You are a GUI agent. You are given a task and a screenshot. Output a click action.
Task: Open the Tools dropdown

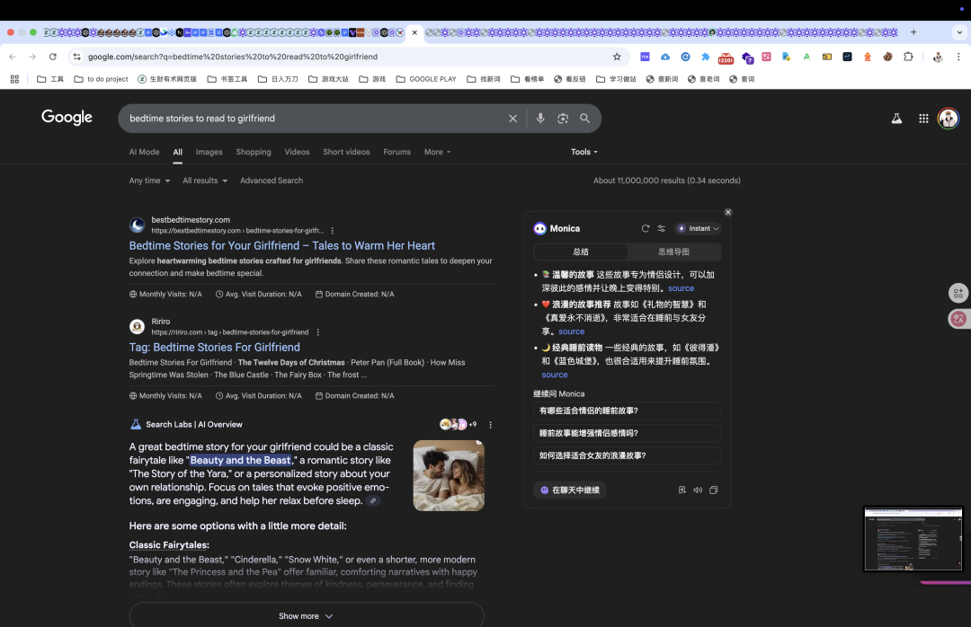pos(584,152)
